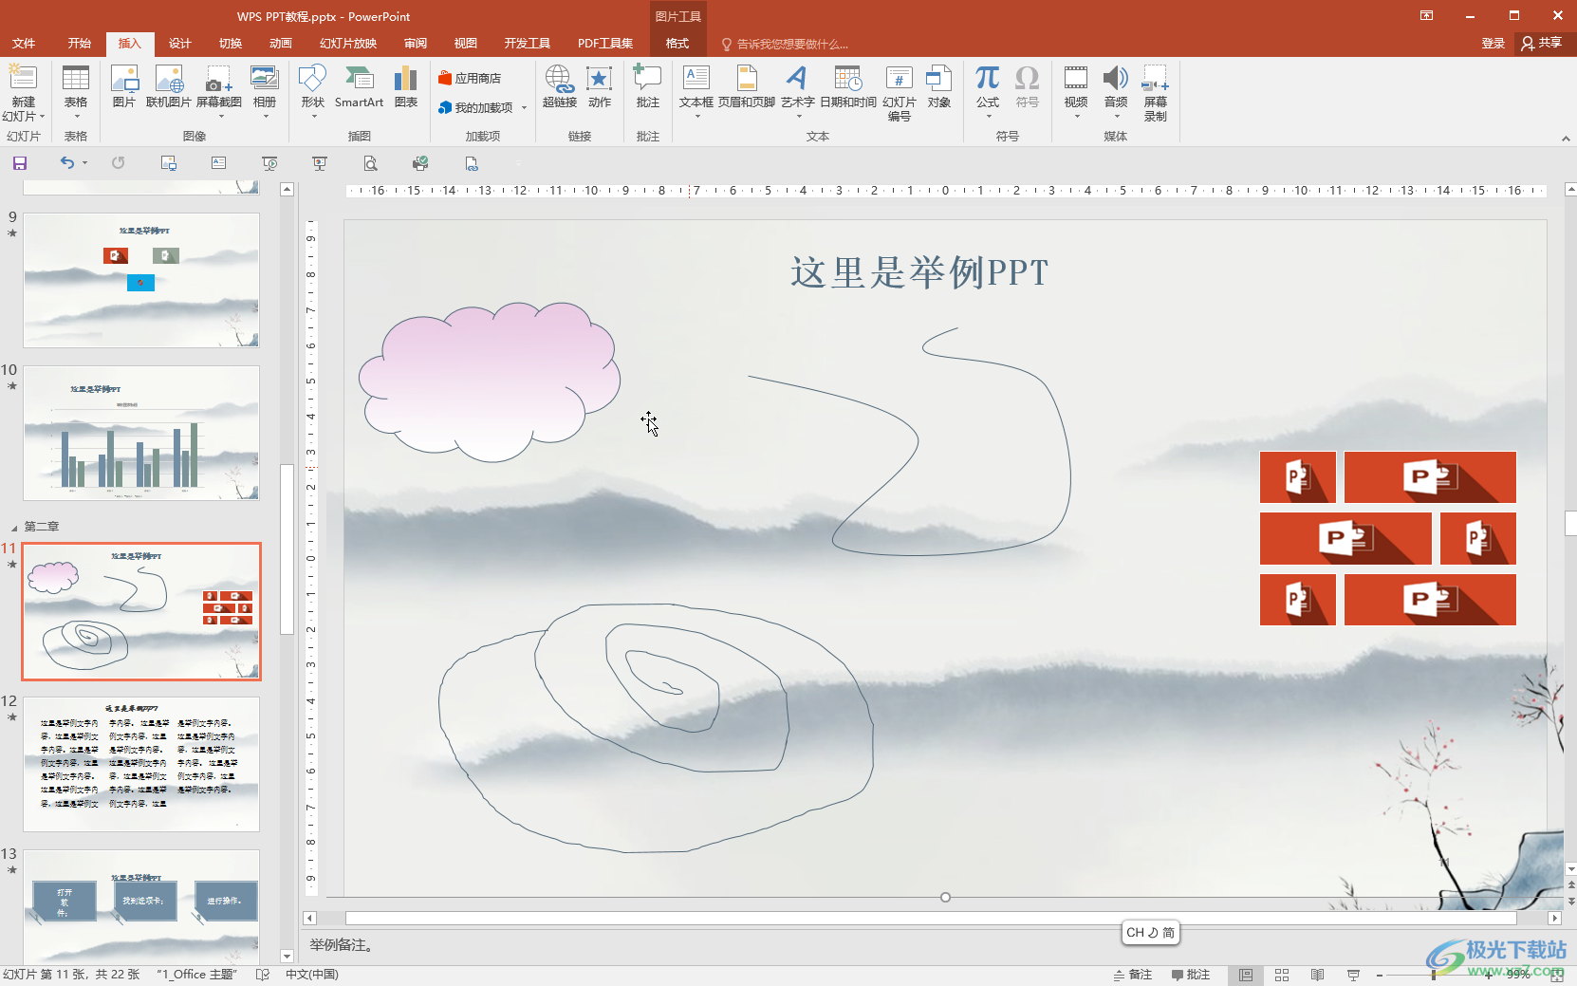Click fit slide to window icon
This screenshot has width=1577, height=986.
point(1556,975)
